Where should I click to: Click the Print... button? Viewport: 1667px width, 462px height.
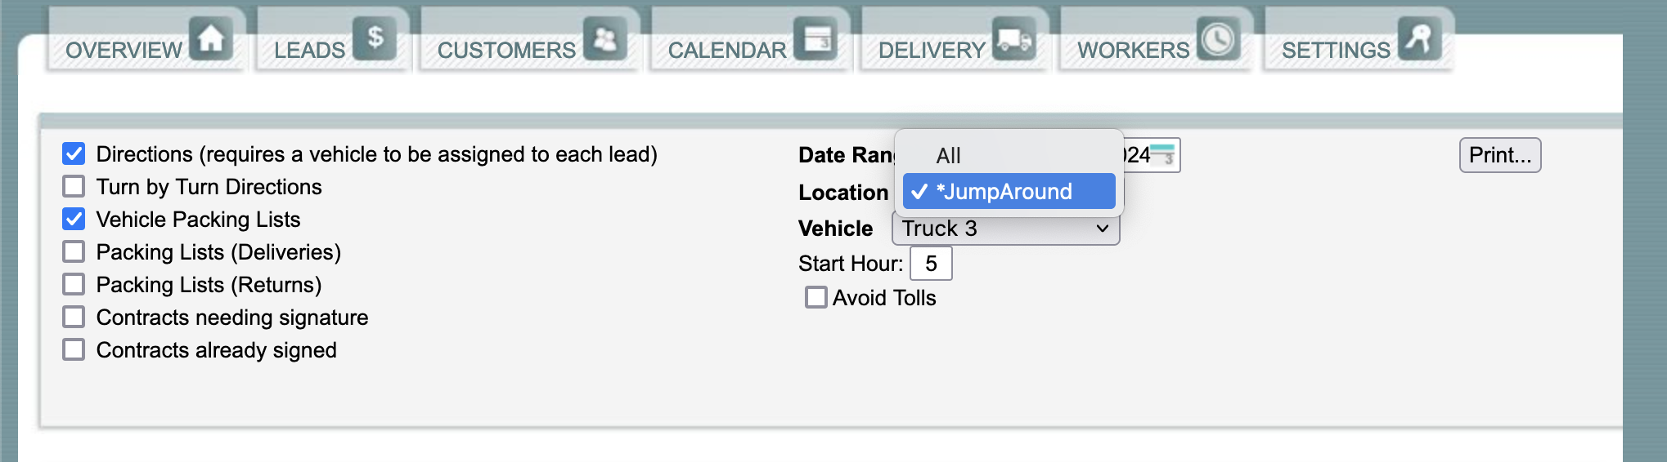point(1500,155)
